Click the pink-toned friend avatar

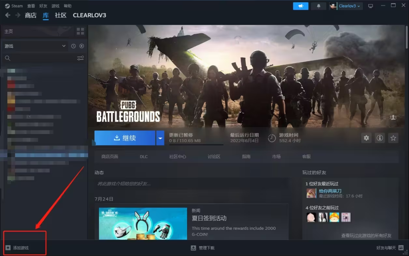click(345, 217)
